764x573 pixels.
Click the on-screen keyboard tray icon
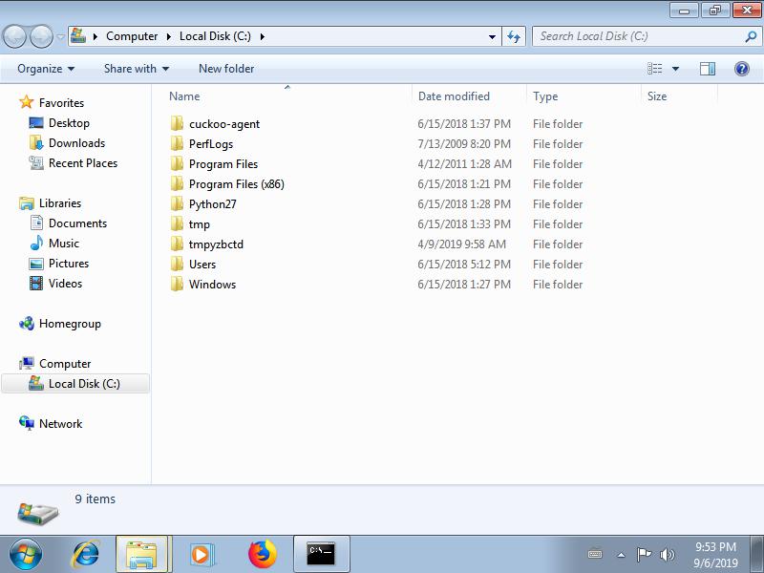[595, 554]
